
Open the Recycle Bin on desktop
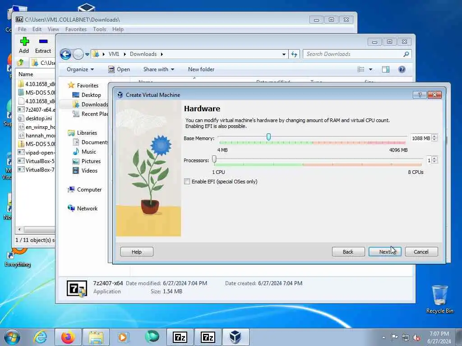(440, 299)
